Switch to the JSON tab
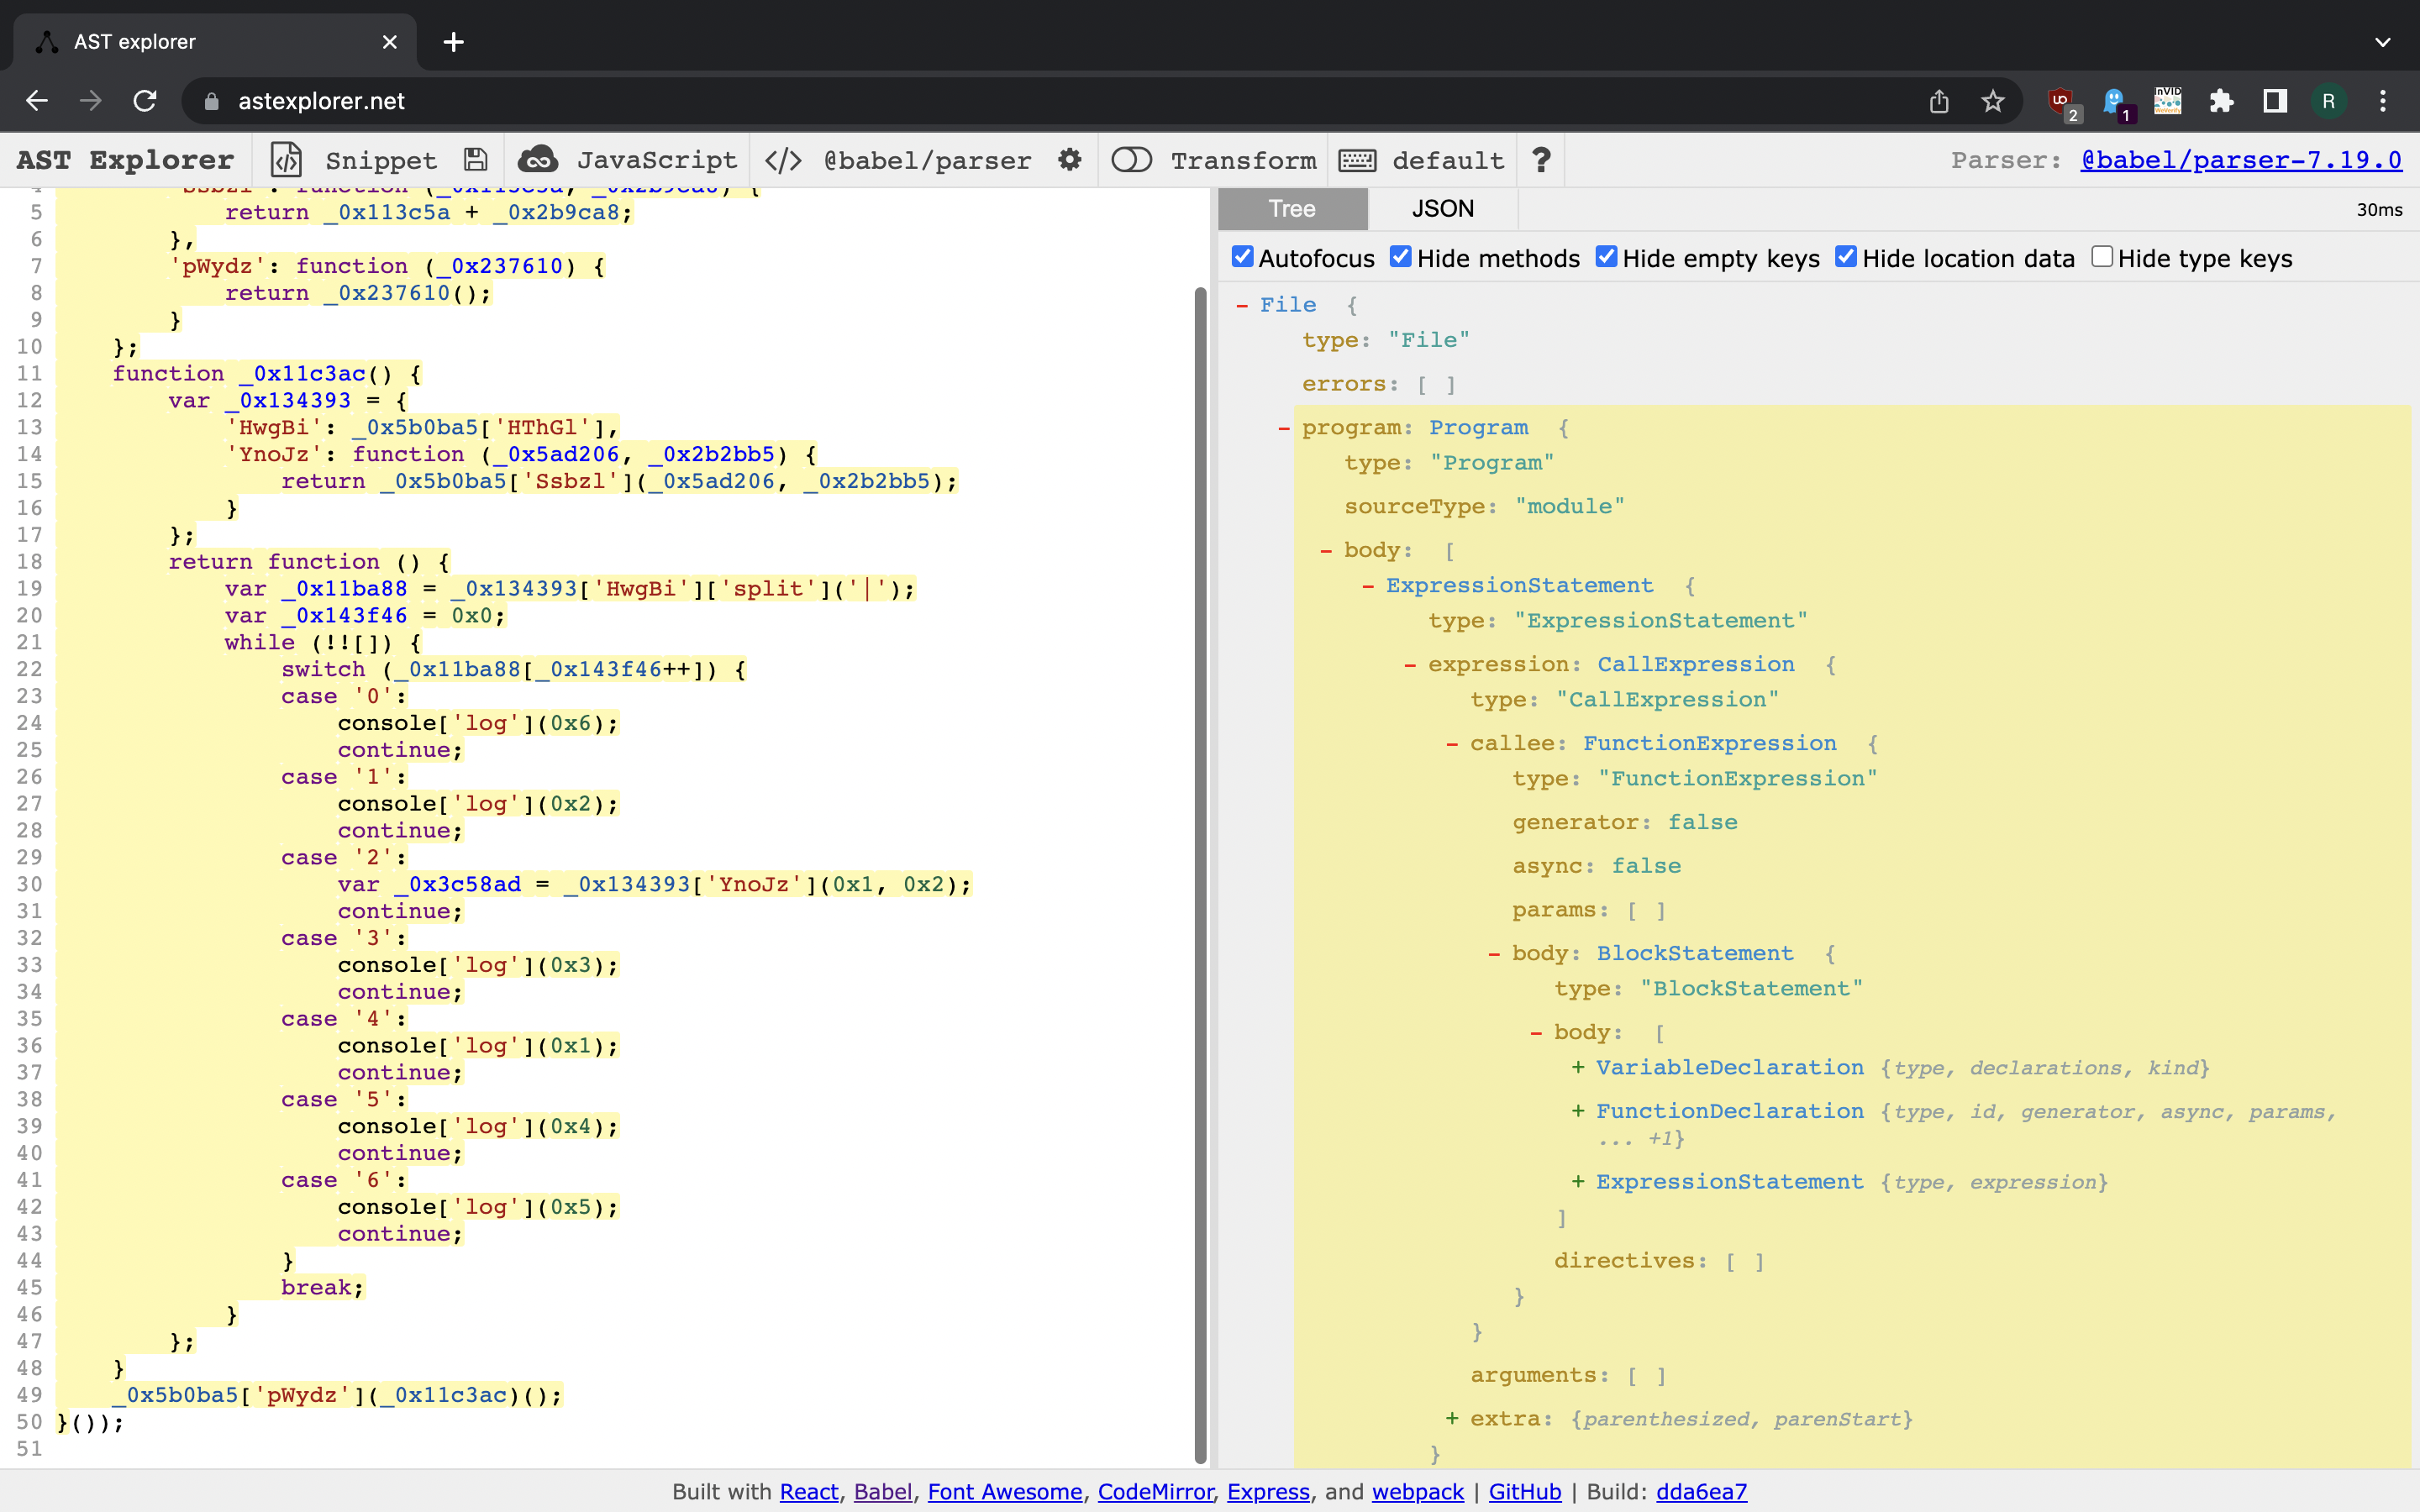The height and width of the screenshot is (1512, 2420). (1442, 209)
